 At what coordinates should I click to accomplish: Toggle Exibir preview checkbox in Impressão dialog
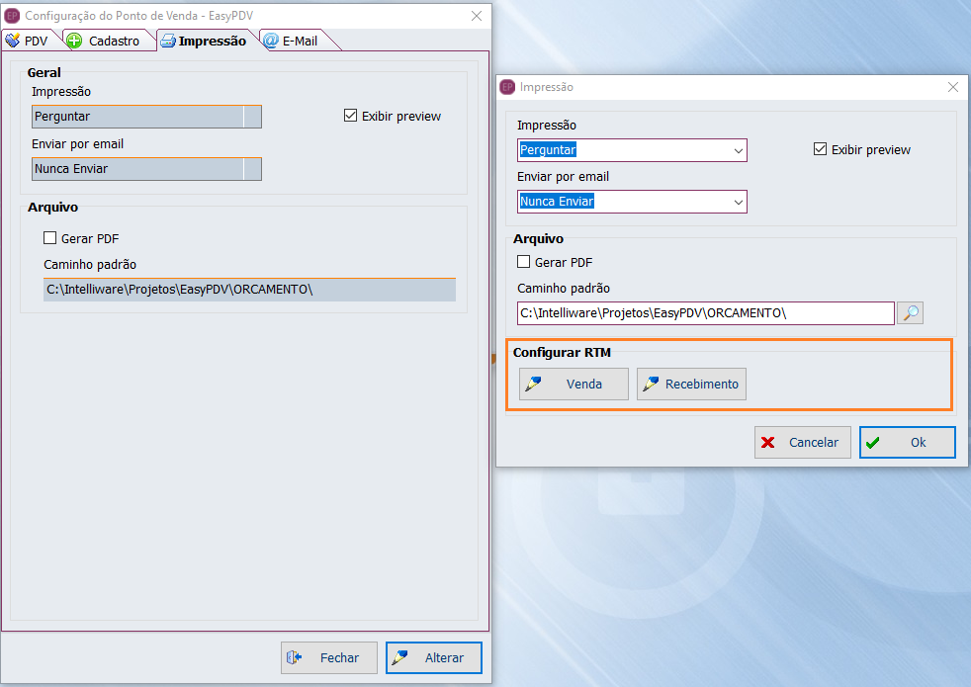819,149
